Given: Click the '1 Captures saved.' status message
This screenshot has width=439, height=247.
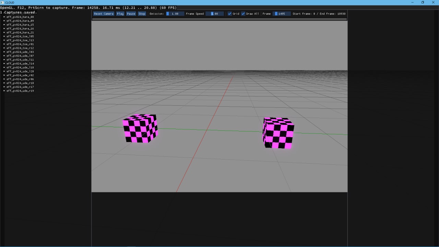Looking at the screenshot, I should coord(19,12).
